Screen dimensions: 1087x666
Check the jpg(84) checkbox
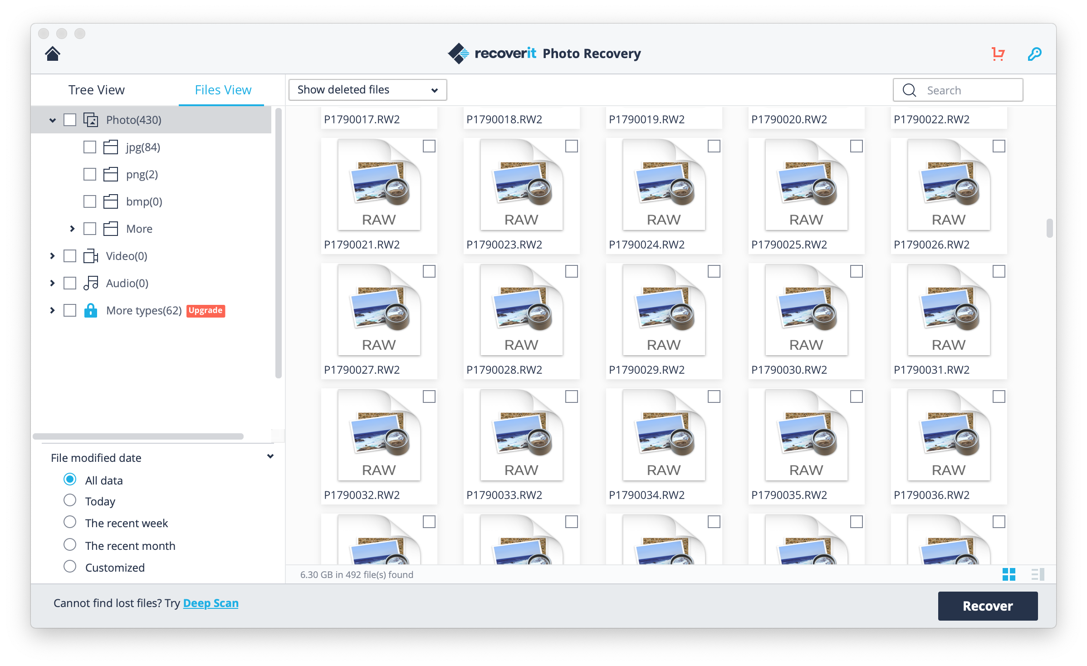click(x=90, y=147)
